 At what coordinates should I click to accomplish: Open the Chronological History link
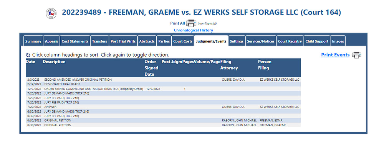click(194, 30)
